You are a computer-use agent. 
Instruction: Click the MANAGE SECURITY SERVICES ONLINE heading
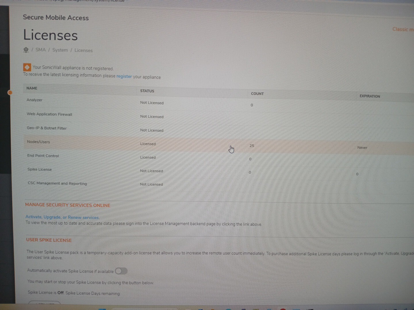(x=68, y=205)
